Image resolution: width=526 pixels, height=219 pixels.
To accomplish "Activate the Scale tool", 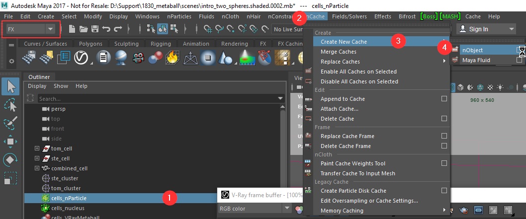I will pyautogui.click(x=10, y=178).
